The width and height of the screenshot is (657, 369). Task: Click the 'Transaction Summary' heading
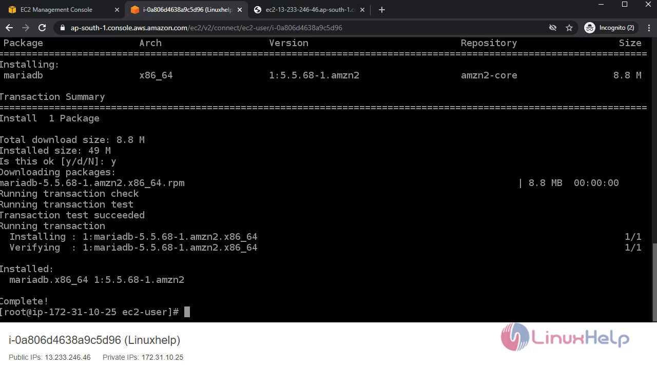[52, 97]
